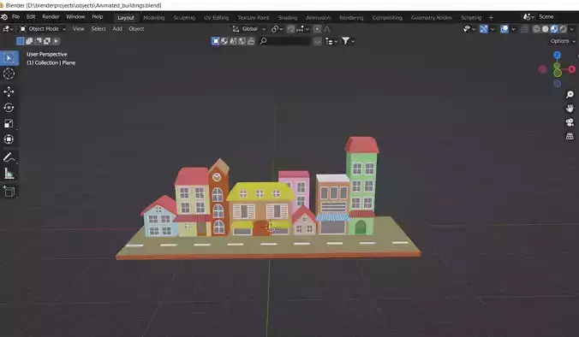Click the search filter field
Viewport: 579px width, 337px height.
tap(284, 41)
